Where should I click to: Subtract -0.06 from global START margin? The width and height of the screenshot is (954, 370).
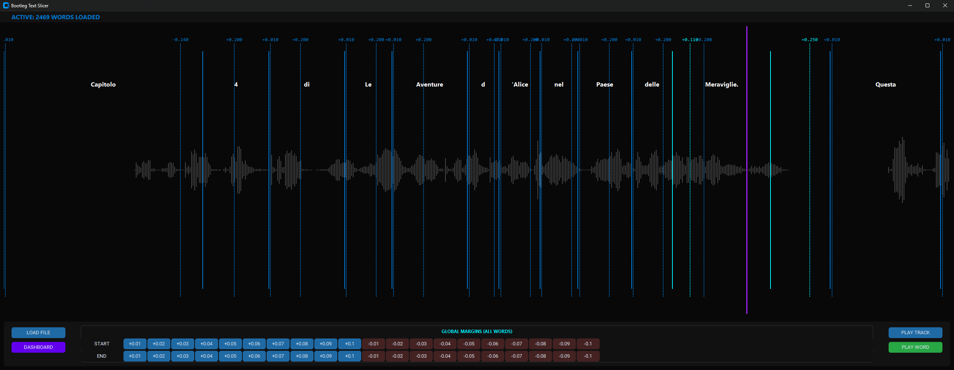[492, 344]
